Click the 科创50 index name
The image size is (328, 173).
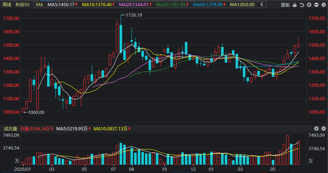22,4
